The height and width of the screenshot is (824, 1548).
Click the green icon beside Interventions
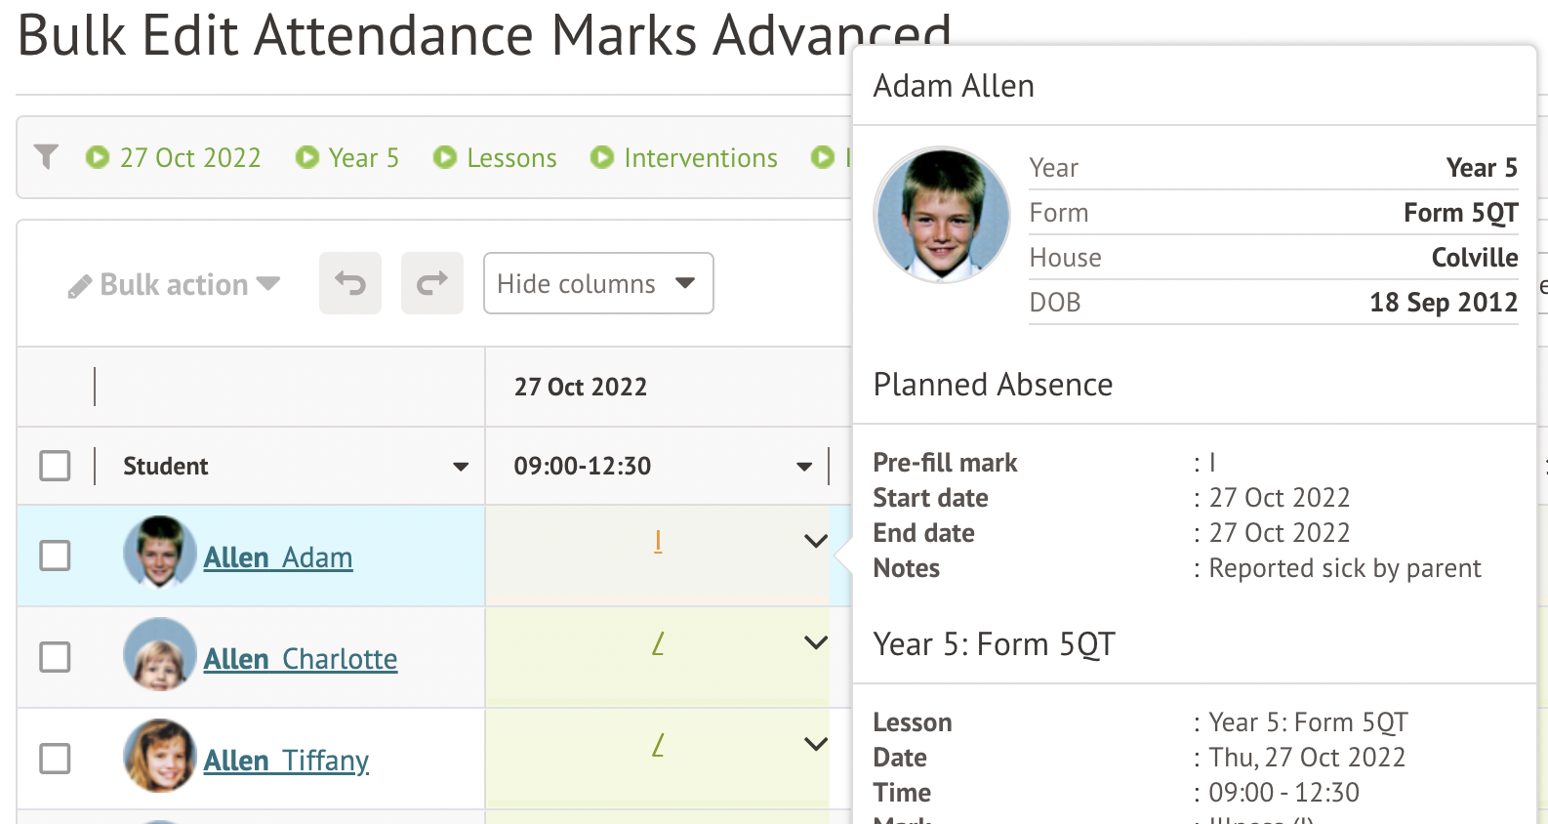[x=602, y=157]
